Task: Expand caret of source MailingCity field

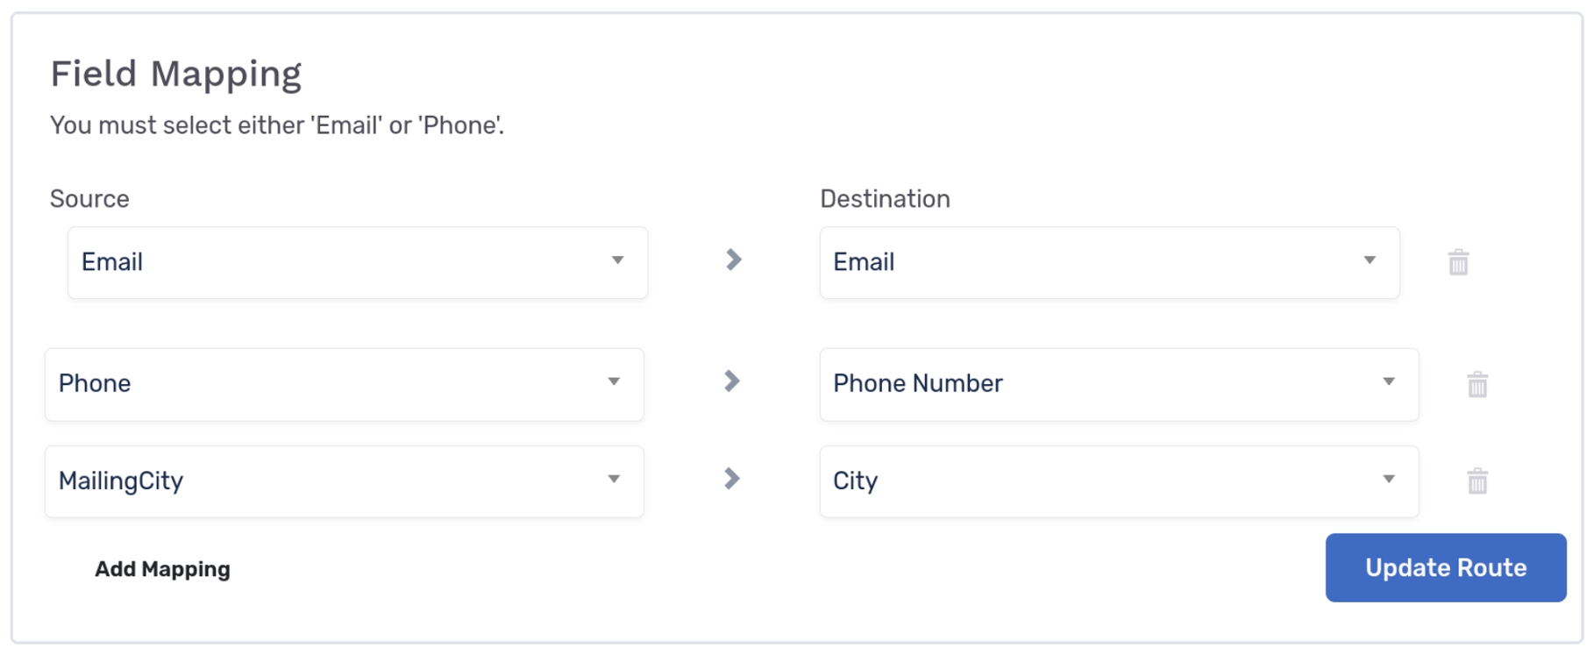Action: coord(614,479)
